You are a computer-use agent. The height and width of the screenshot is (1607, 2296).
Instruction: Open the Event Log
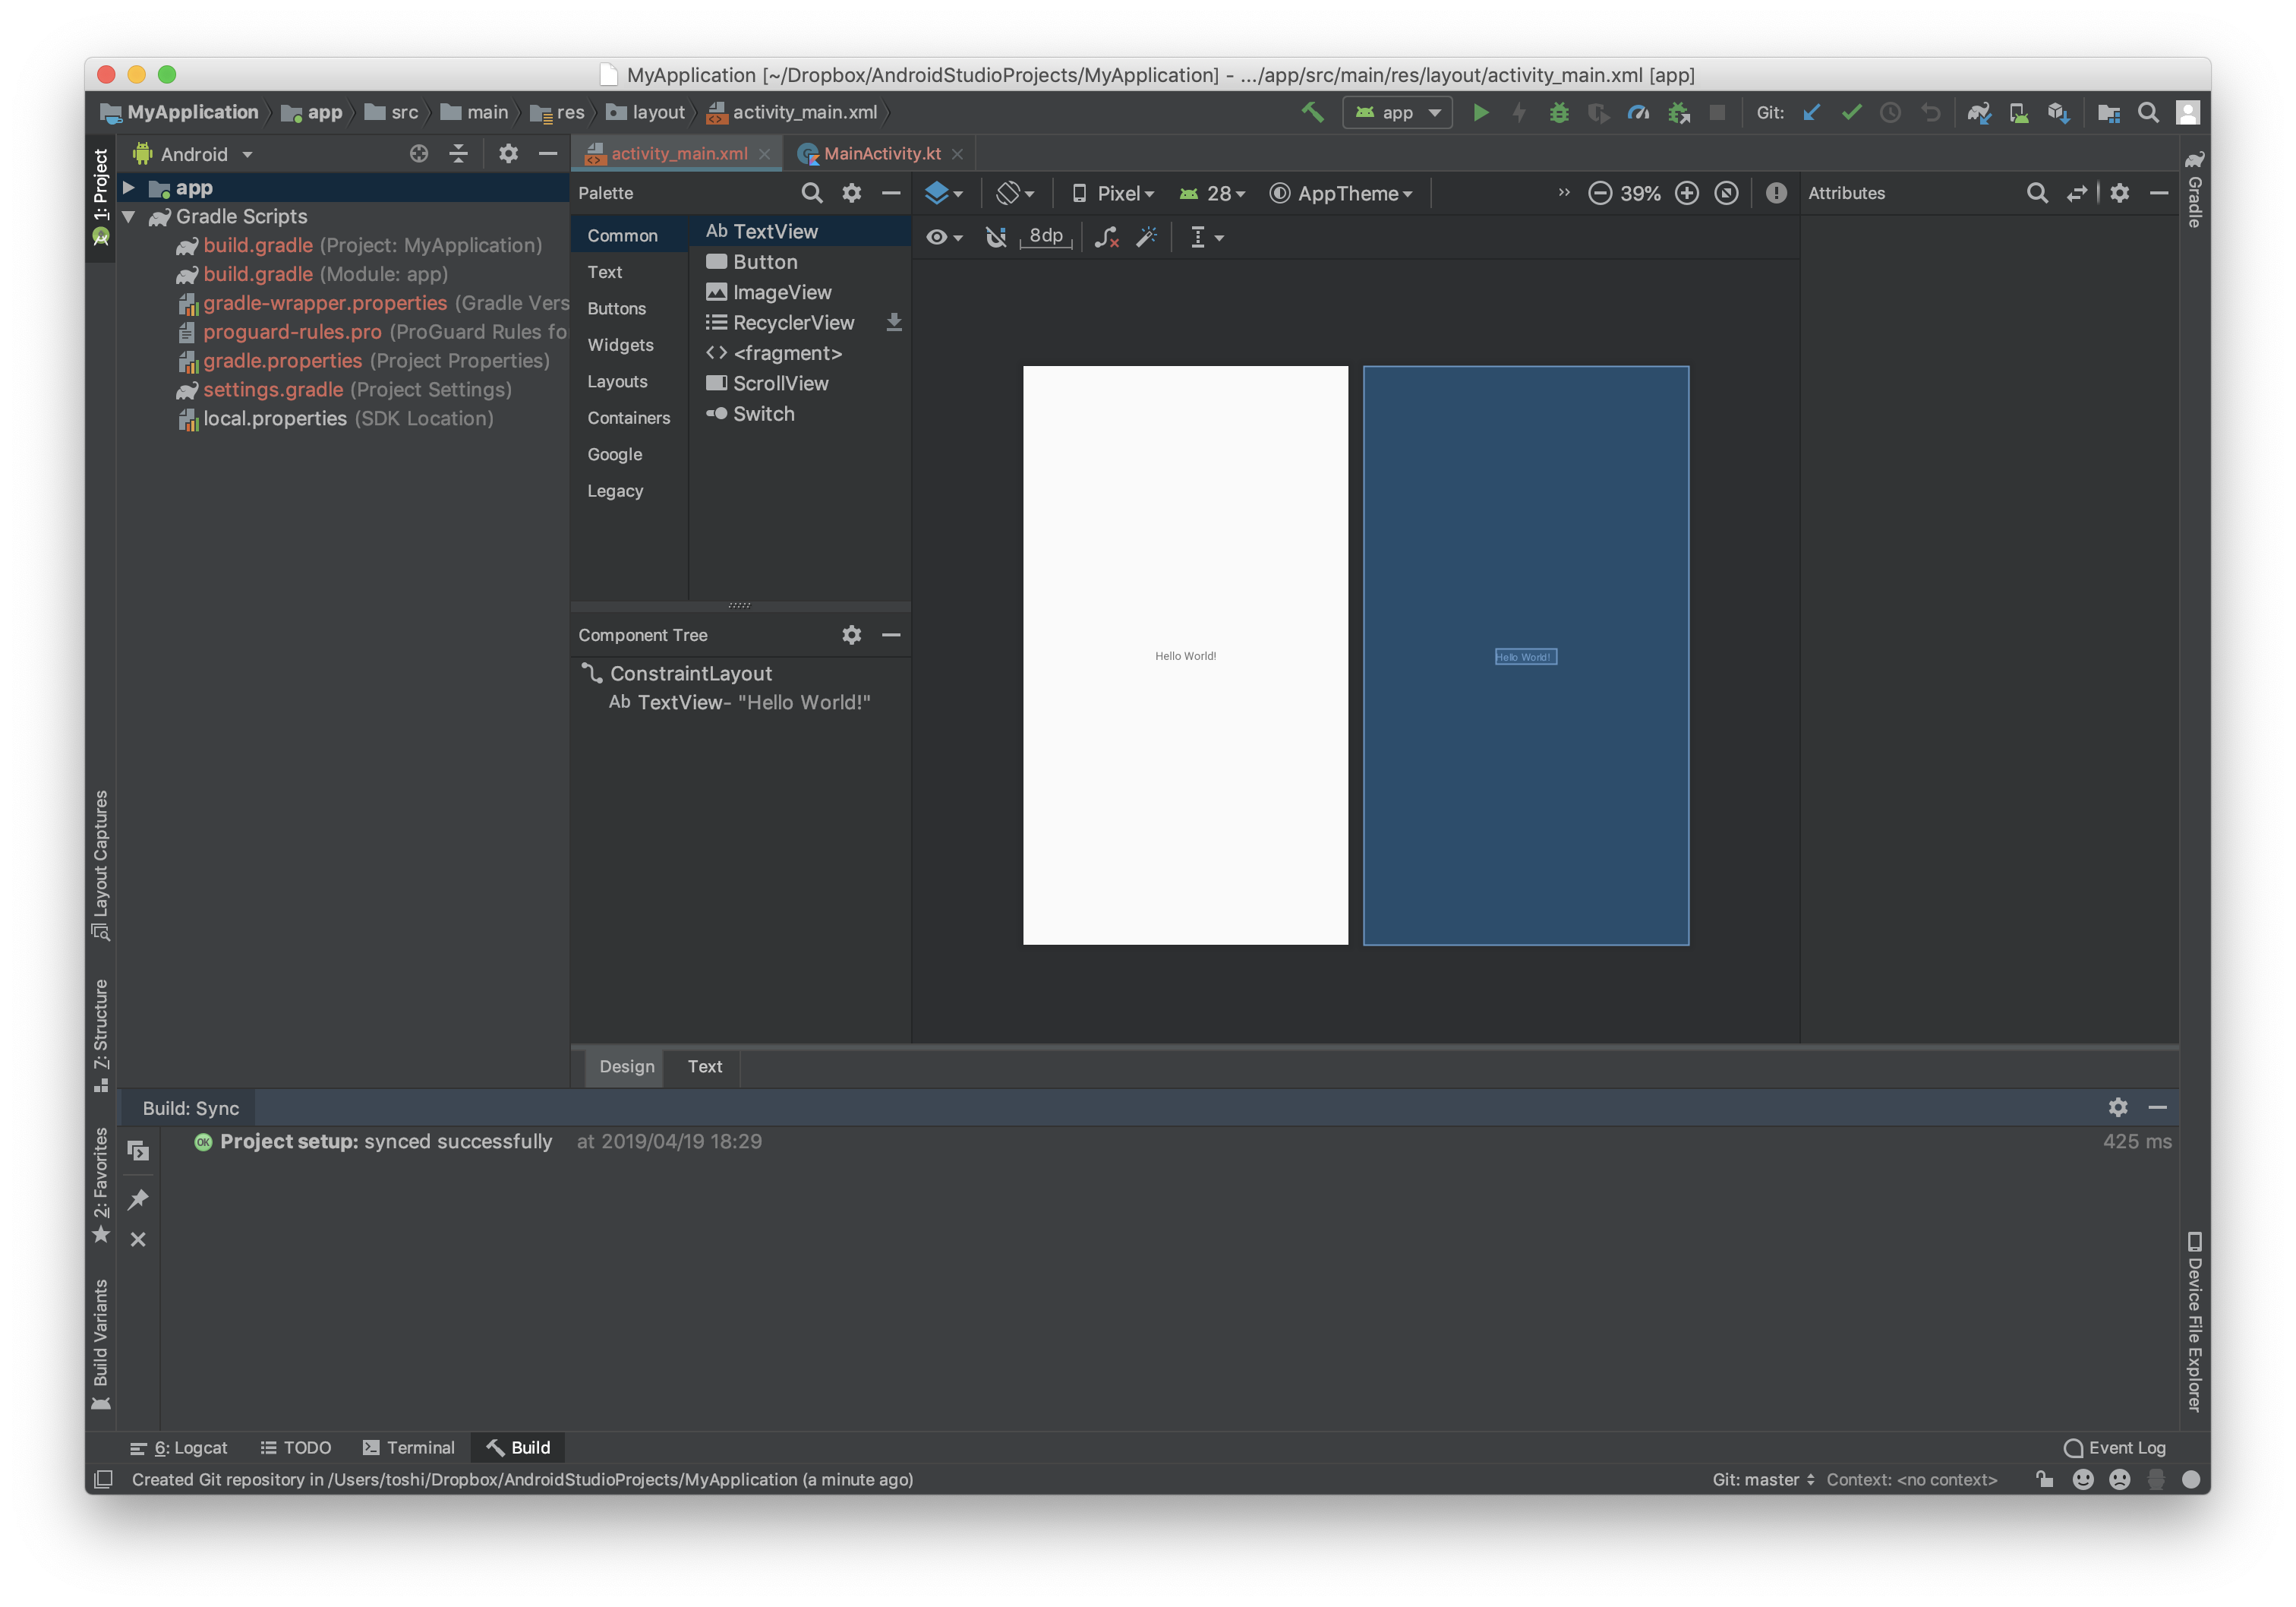(x=2114, y=1447)
